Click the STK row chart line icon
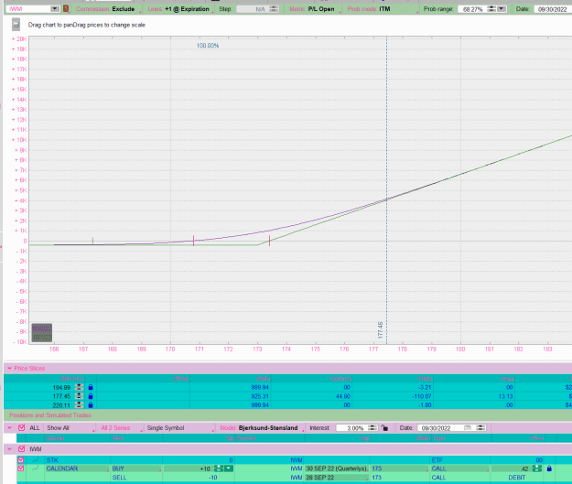This screenshot has height=484, width=572. click(35, 460)
